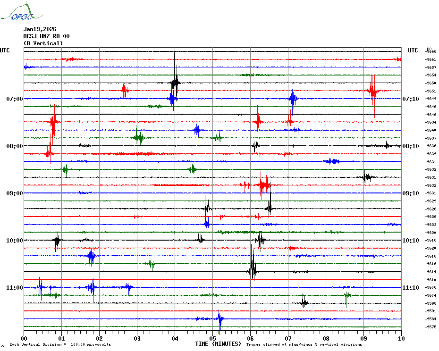Click the 11:10 time label on right
The image size is (439, 351).
[410, 288]
